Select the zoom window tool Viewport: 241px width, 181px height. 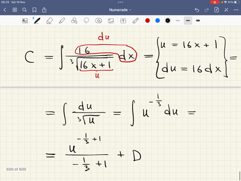coord(25,21)
